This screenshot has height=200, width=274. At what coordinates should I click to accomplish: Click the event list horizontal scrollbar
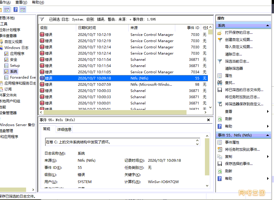[x=115, y=112]
